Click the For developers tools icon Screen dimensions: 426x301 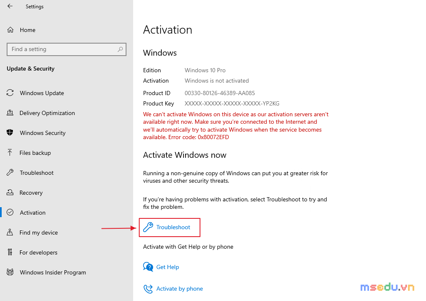click(x=10, y=252)
